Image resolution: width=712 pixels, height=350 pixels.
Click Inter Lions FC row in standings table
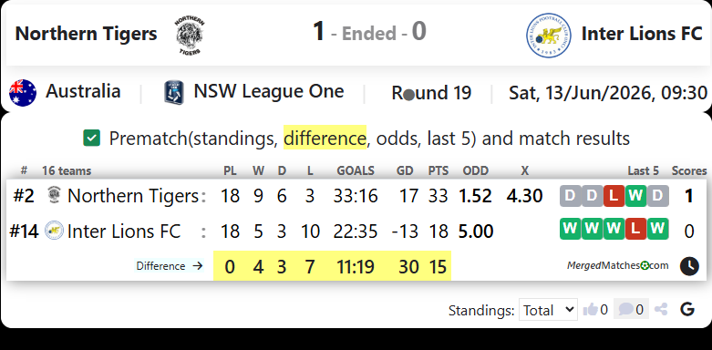pos(356,232)
